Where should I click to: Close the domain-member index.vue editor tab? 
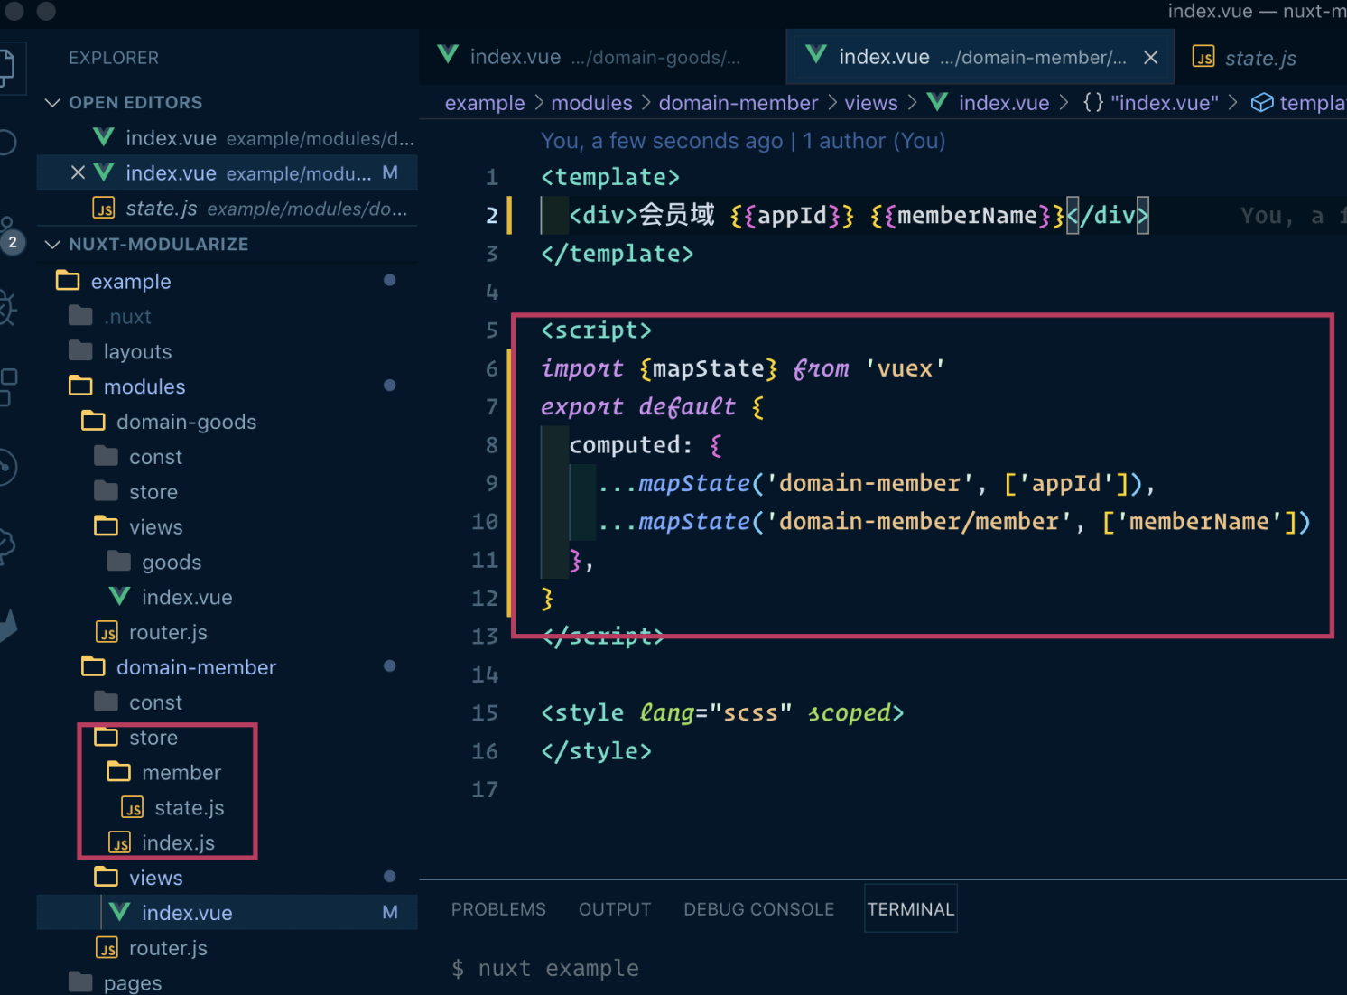click(1151, 58)
